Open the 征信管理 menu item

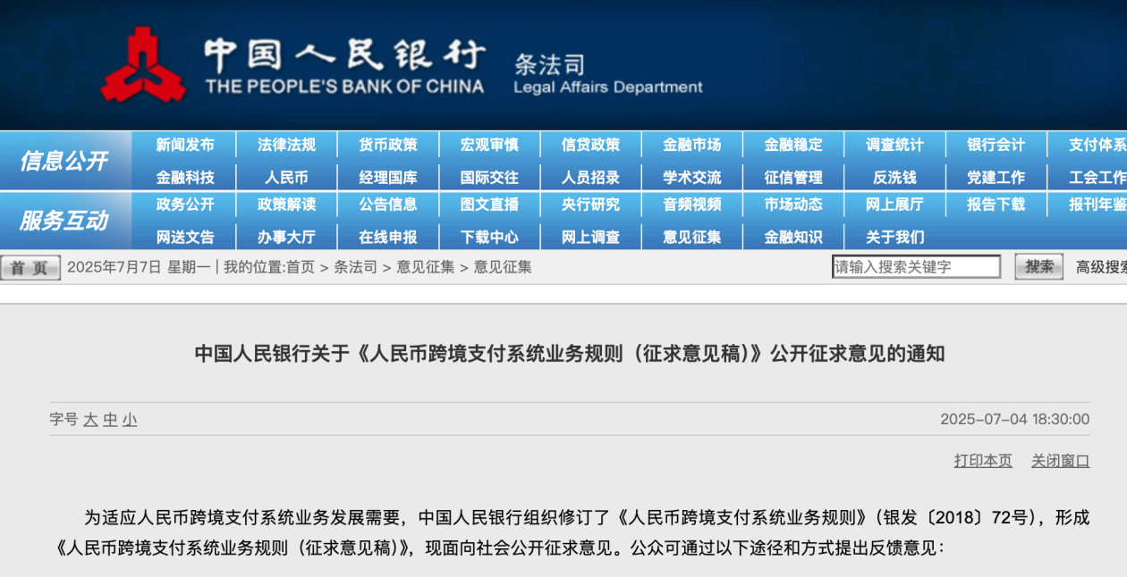tap(793, 178)
